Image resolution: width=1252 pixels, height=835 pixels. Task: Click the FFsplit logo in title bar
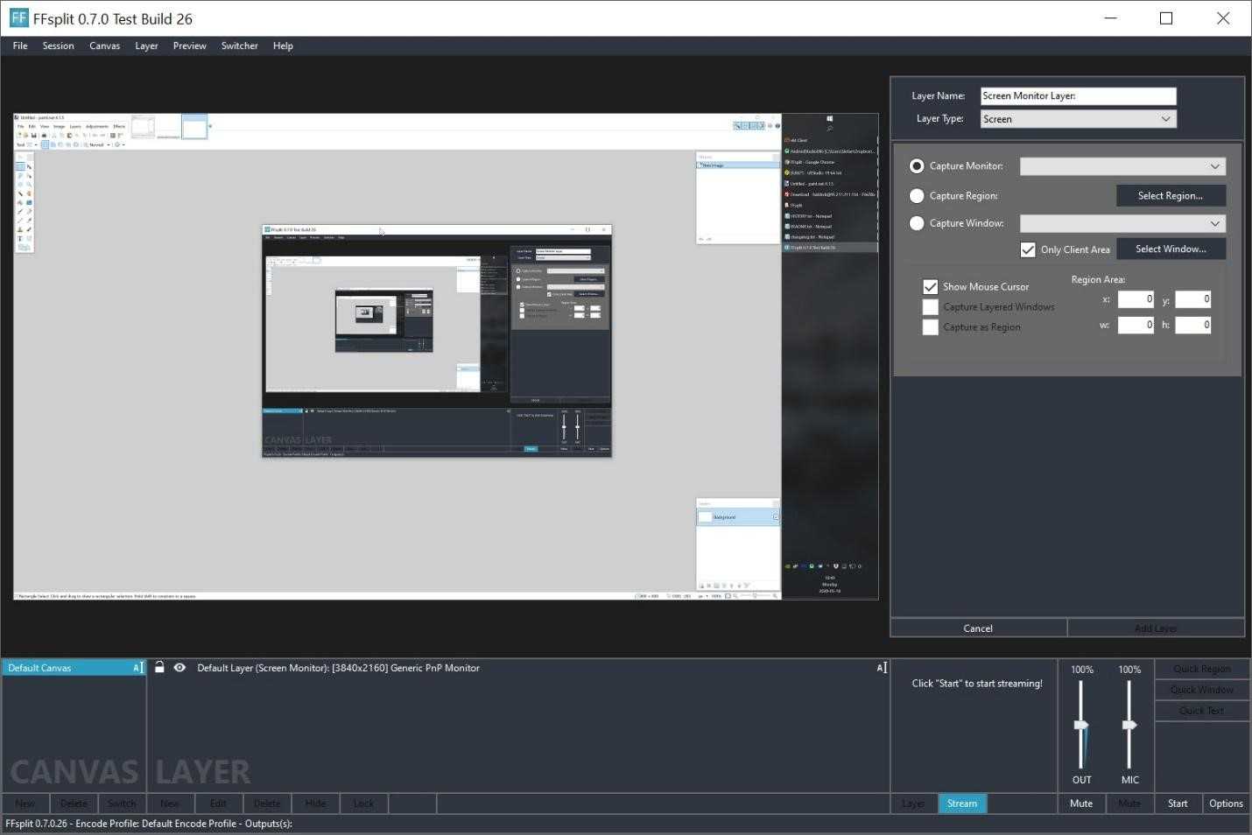click(x=18, y=18)
